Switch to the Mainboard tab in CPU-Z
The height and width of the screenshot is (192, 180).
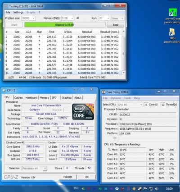(31, 97)
